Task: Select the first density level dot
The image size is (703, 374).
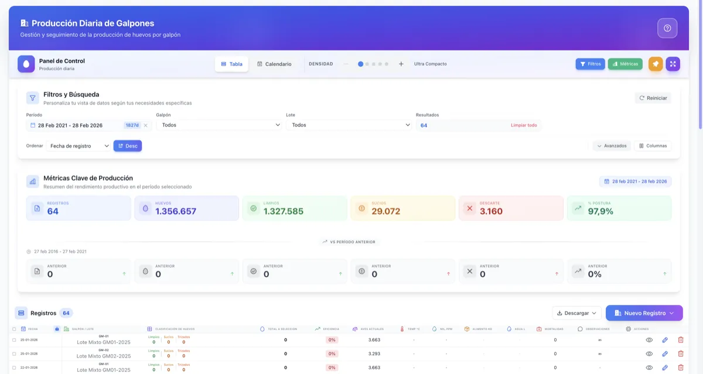Action: click(361, 64)
